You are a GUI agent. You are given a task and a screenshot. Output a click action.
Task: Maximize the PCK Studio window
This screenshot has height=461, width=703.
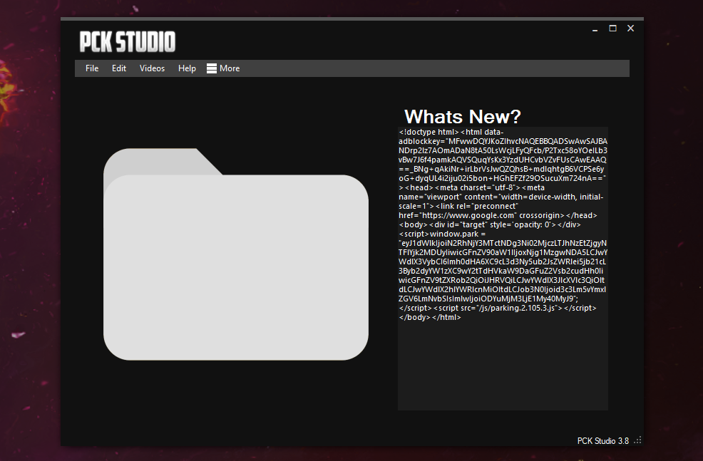[612, 29]
